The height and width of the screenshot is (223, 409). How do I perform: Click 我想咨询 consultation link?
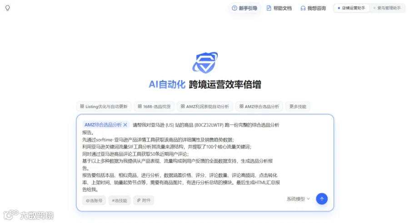pyautogui.click(x=313, y=8)
